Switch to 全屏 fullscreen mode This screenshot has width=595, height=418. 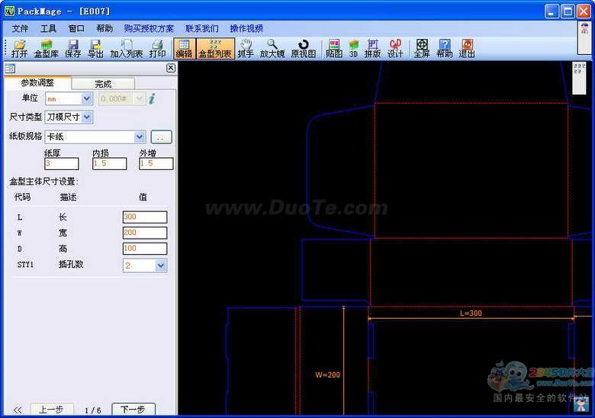(422, 49)
